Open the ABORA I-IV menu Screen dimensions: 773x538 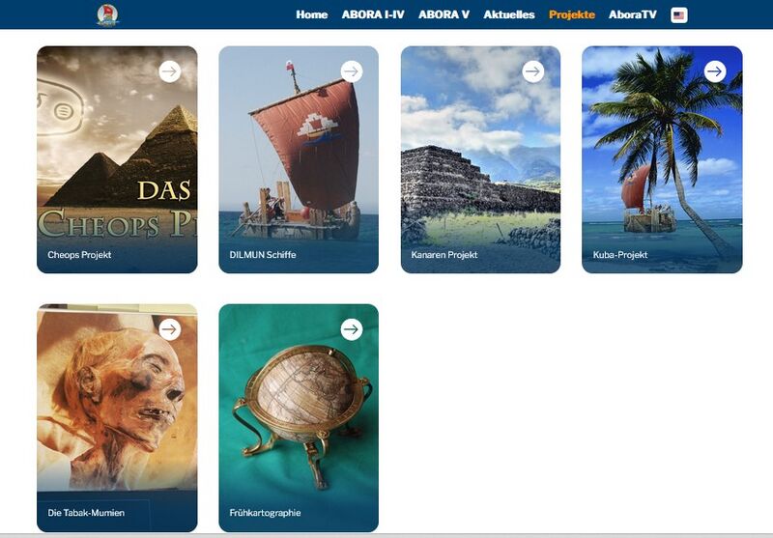coord(373,14)
